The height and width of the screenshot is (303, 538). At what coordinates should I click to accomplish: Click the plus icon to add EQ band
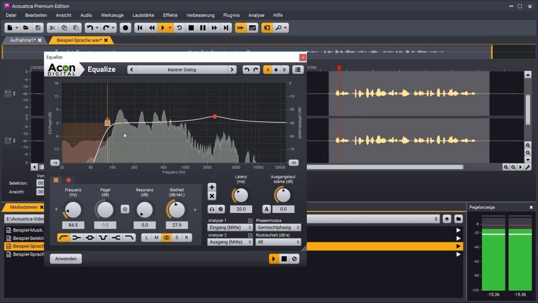(x=211, y=187)
